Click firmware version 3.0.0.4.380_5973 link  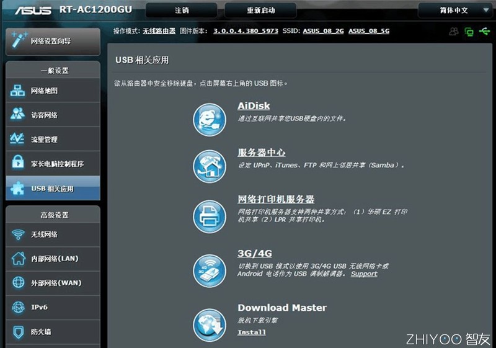point(246,31)
